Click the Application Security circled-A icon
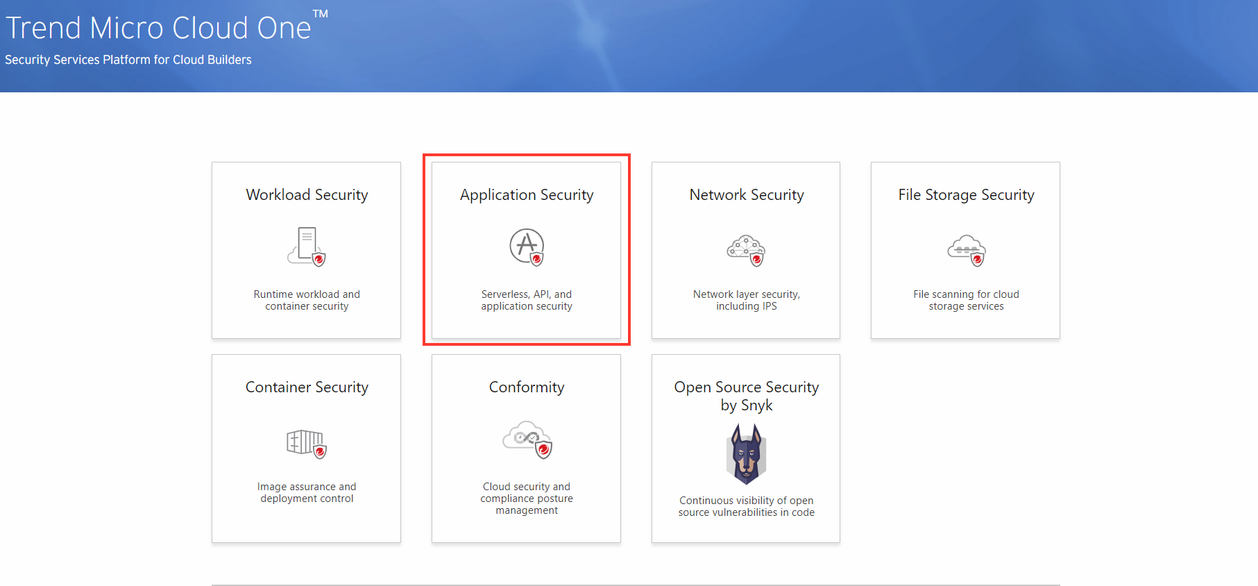The width and height of the screenshot is (1258, 586). point(527,246)
